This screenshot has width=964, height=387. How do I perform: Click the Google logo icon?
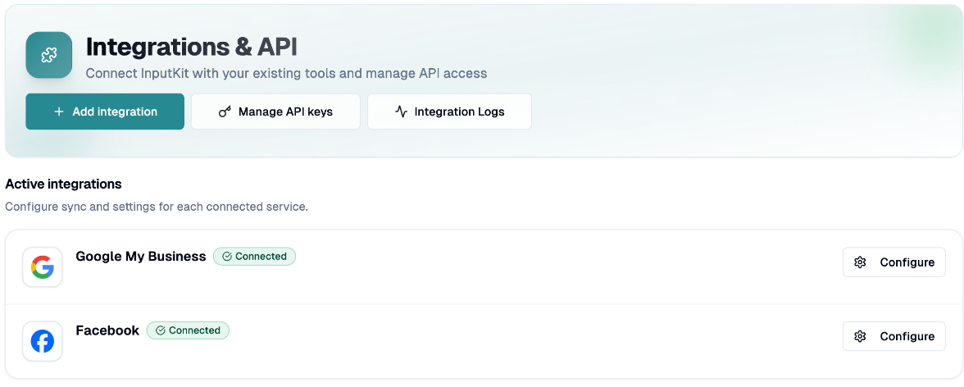[43, 267]
